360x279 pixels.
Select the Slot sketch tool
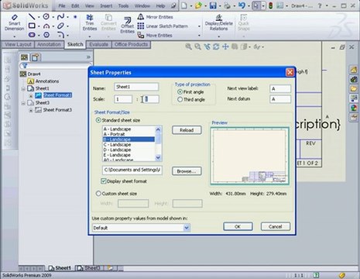pyautogui.click(x=32, y=35)
